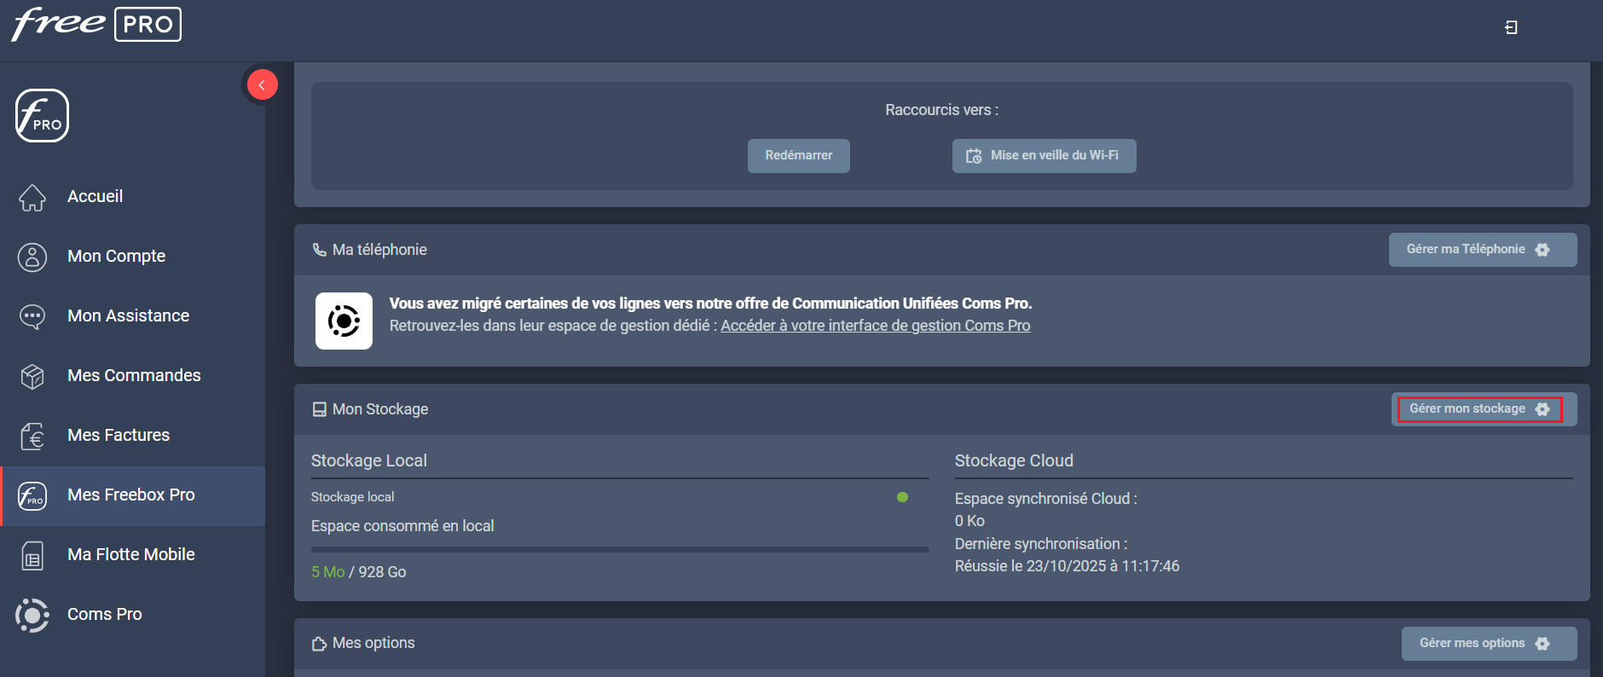Click the Mon Compte user icon
This screenshot has height=677, width=1603.
click(32, 257)
